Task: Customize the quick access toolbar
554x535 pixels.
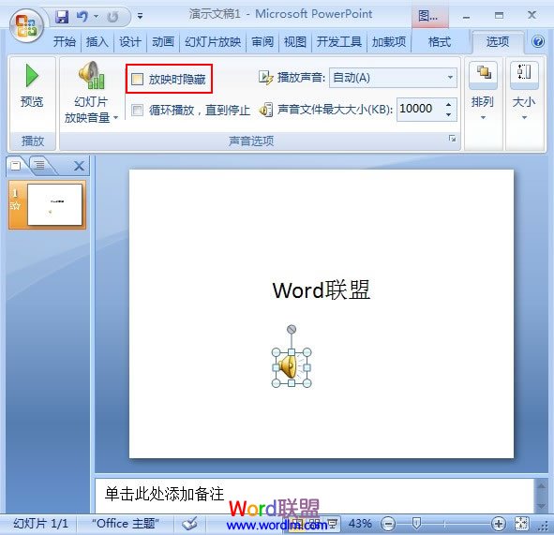Action: pos(141,16)
